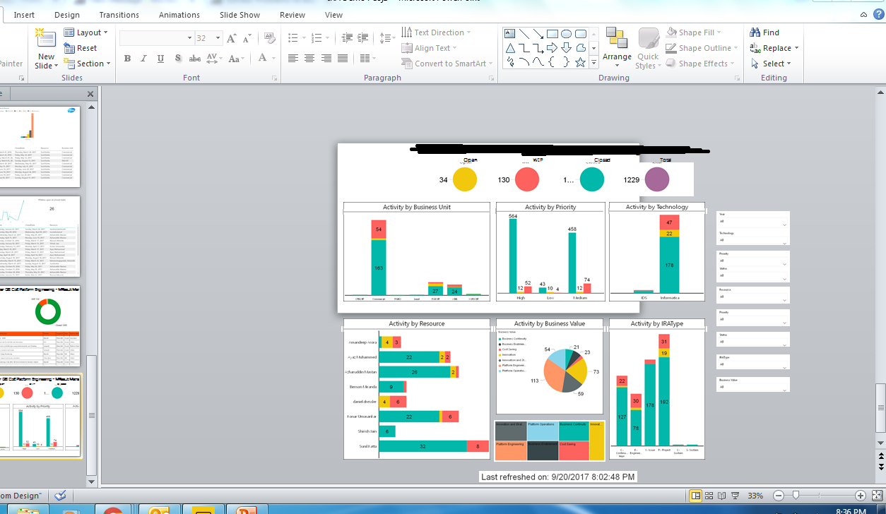Open Character Spacing options
The image size is (886, 514).
pyautogui.click(x=215, y=59)
